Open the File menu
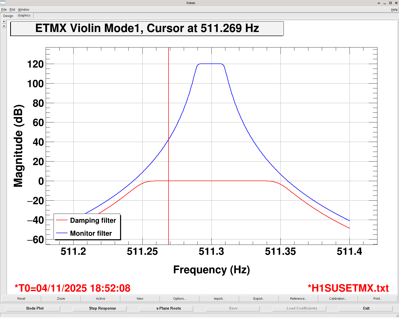Image resolution: width=399 pixels, height=318 pixels. (4, 10)
